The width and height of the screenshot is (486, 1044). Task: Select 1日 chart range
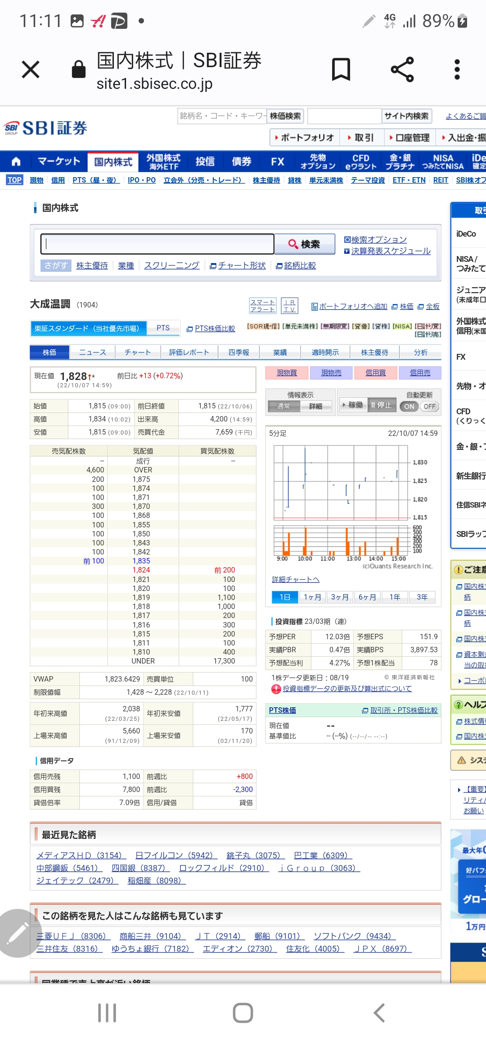click(x=285, y=597)
